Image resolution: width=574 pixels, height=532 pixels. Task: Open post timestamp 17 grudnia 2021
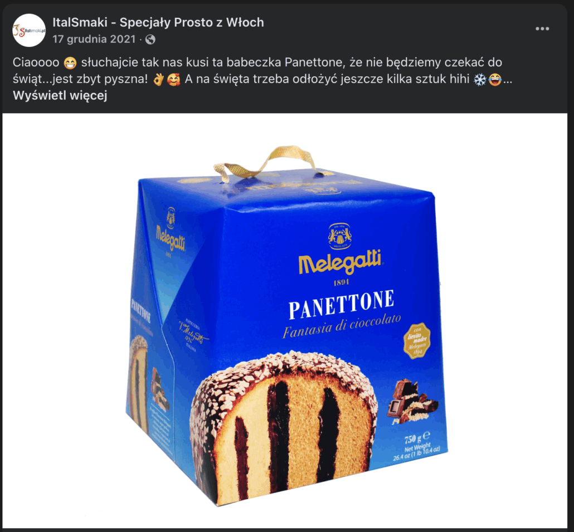pyautogui.click(x=94, y=39)
